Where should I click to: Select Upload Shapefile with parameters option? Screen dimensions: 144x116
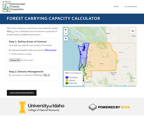click(10, 50)
